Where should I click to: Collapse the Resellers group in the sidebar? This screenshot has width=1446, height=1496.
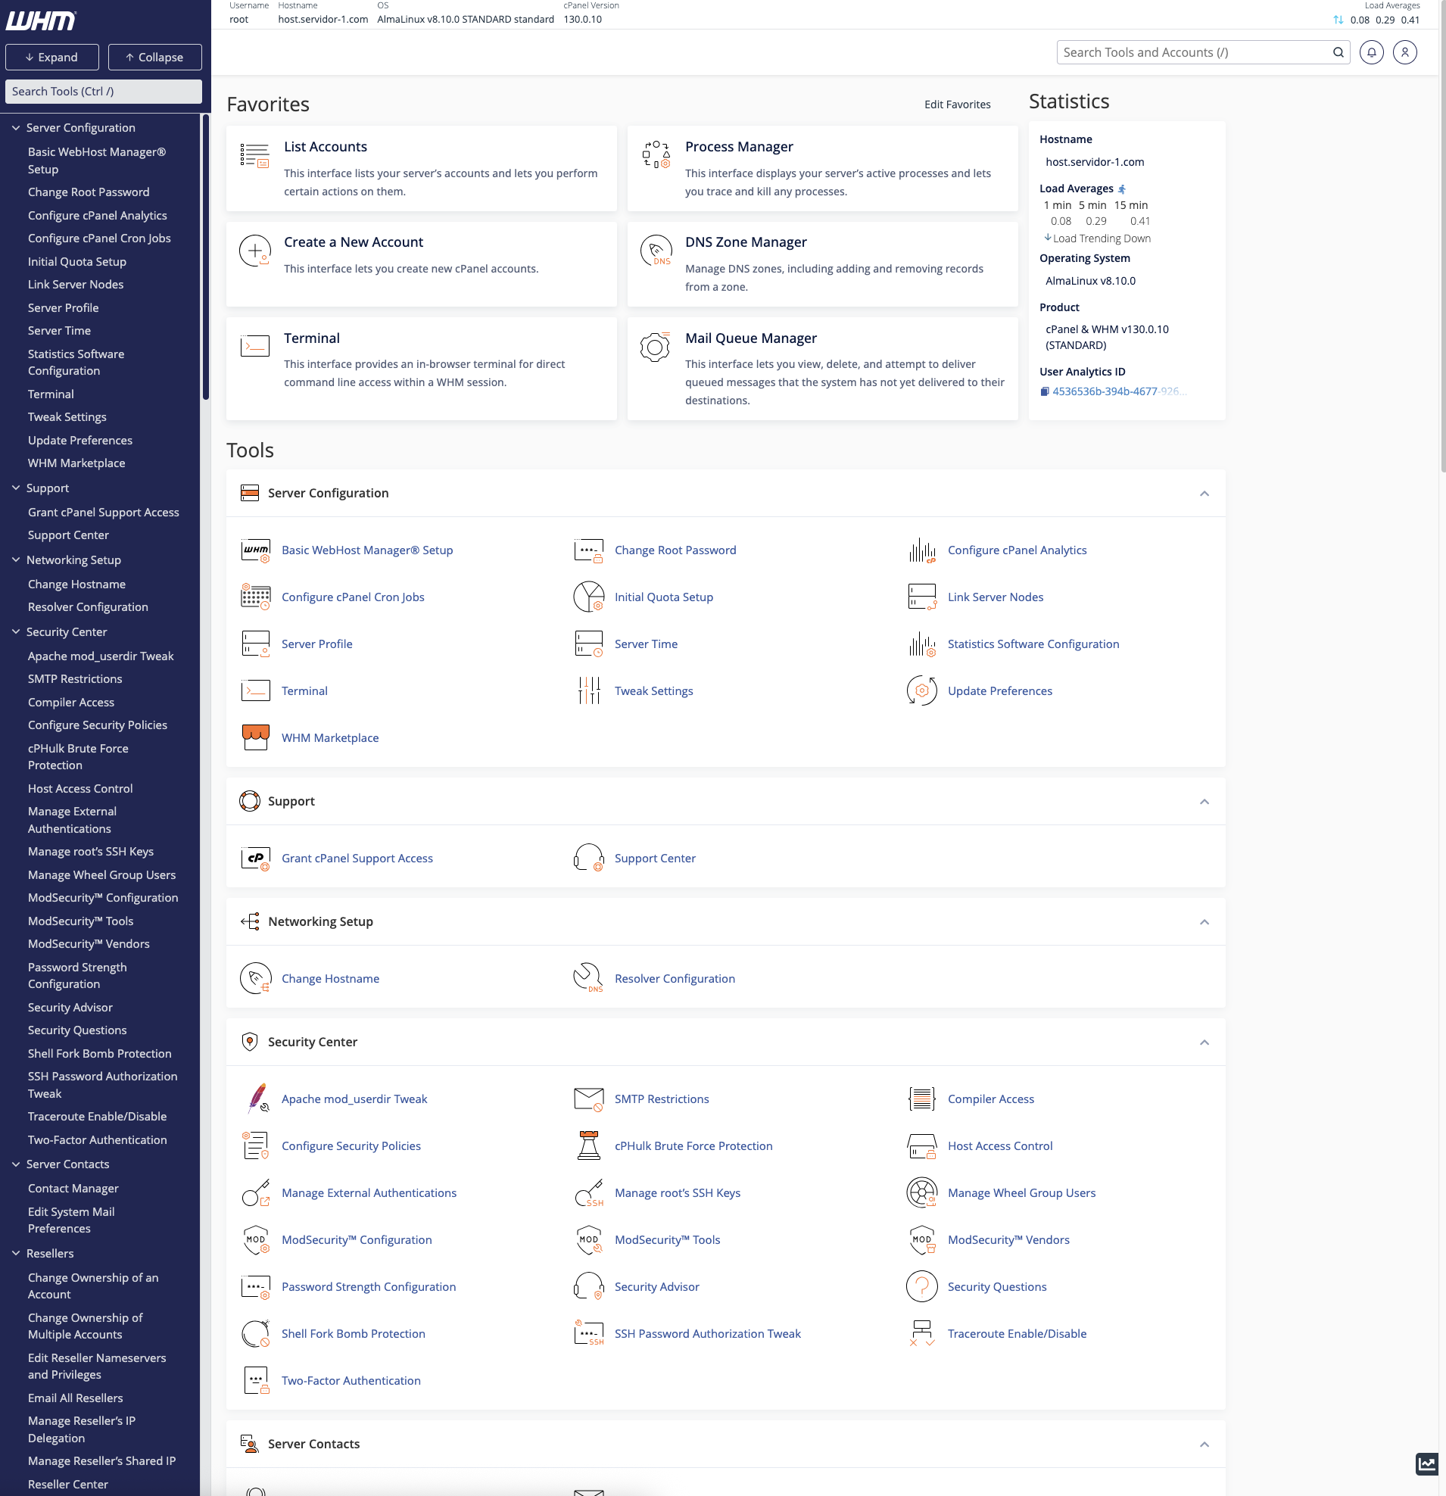(16, 1253)
